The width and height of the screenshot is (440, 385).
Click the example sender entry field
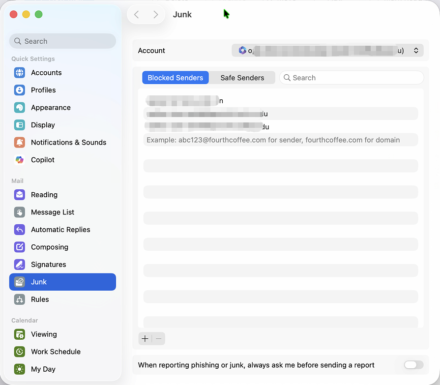click(280, 140)
